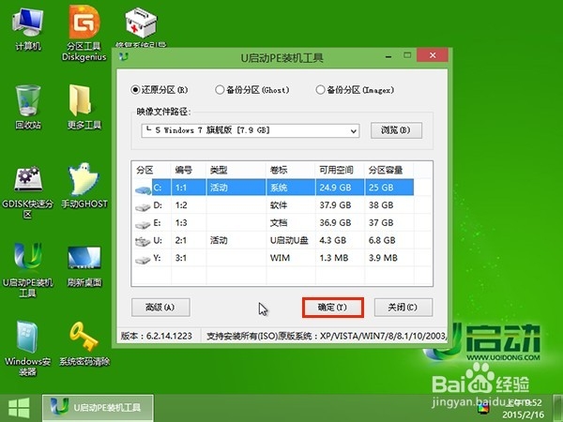Viewport: 563px width, 422px height.
Task: Click the C: drive icon in the list
Action: [x=143, y=189]
